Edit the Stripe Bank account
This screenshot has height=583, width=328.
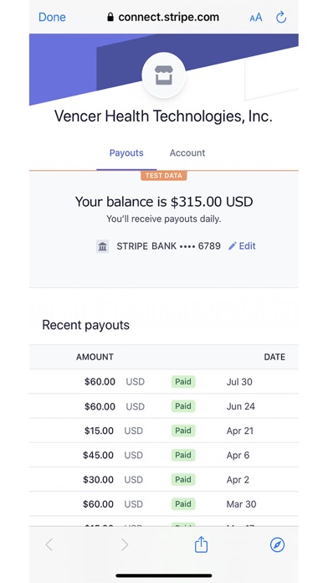pos(242,245)
